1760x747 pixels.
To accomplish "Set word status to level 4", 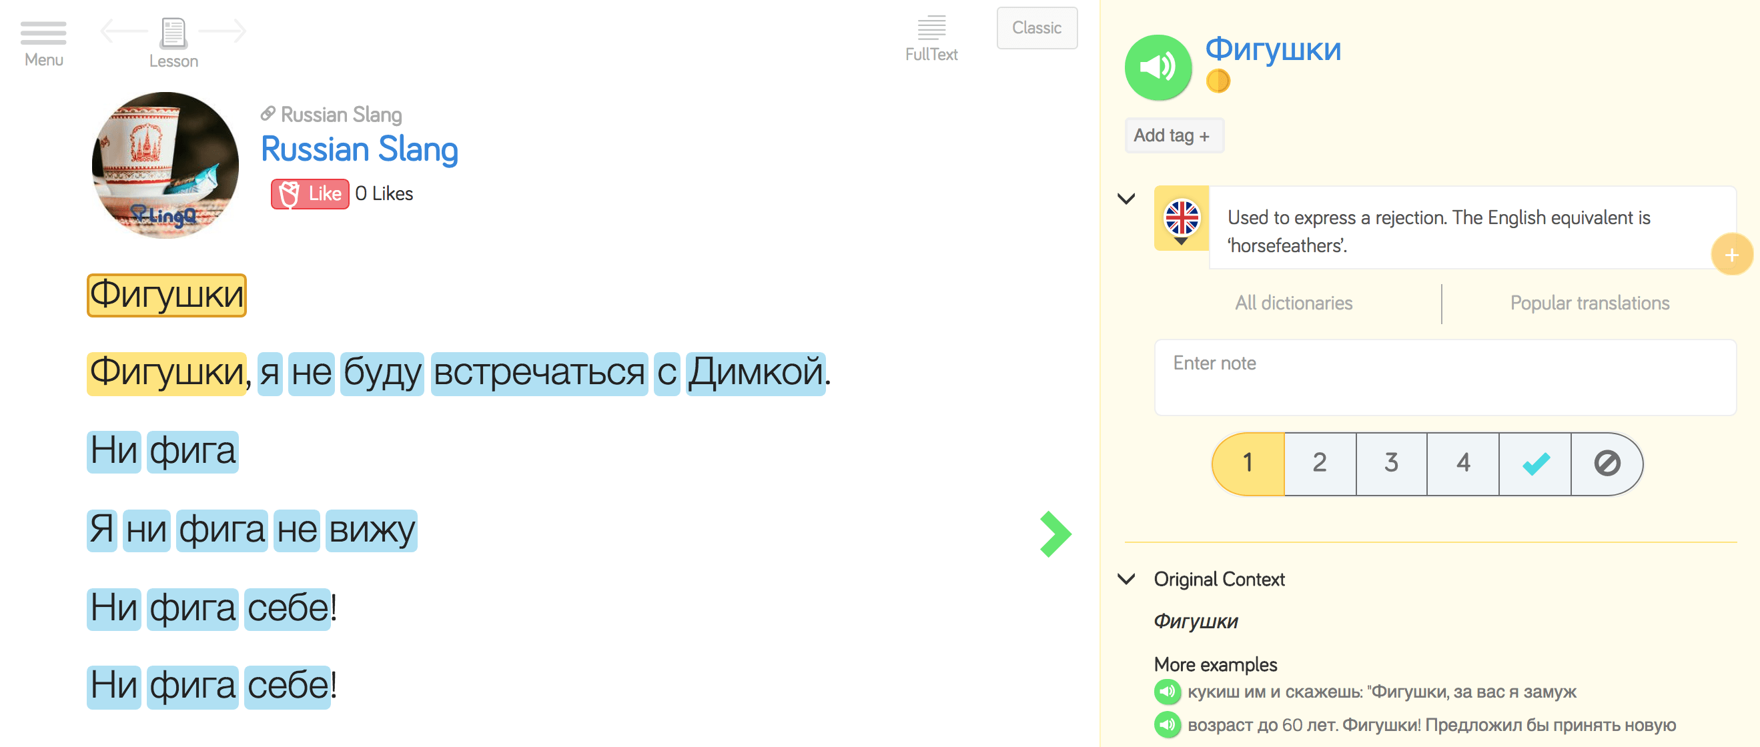I will (1463, 464).
